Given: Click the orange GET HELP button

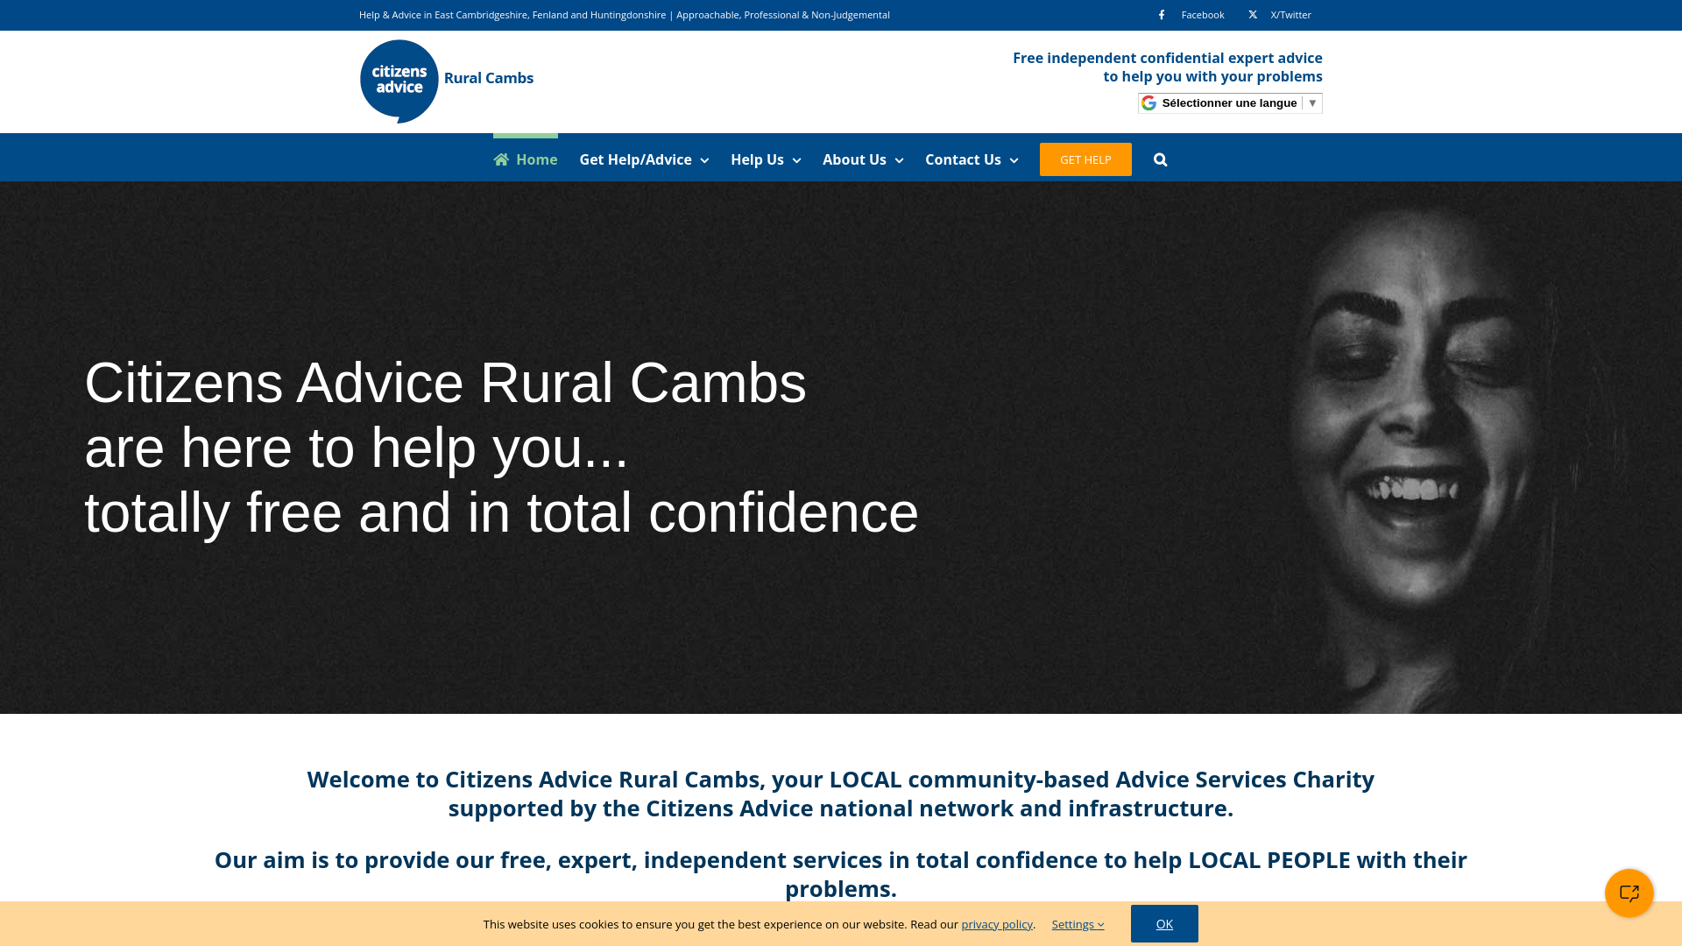Looking at the screenshot, I should pos(1085,159).
